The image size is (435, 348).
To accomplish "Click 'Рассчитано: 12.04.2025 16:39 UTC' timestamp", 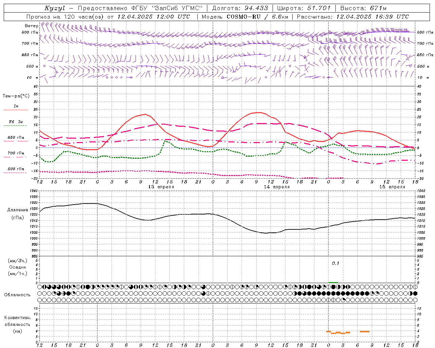I will (x=353, y=17).
